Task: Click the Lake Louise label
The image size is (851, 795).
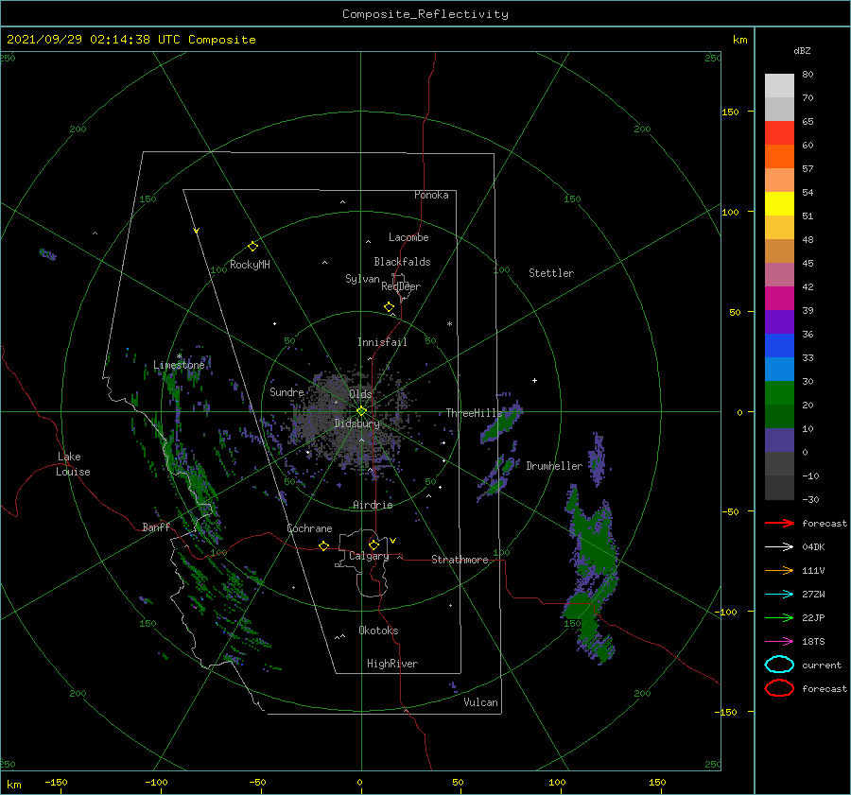Action: pos(73,464)
